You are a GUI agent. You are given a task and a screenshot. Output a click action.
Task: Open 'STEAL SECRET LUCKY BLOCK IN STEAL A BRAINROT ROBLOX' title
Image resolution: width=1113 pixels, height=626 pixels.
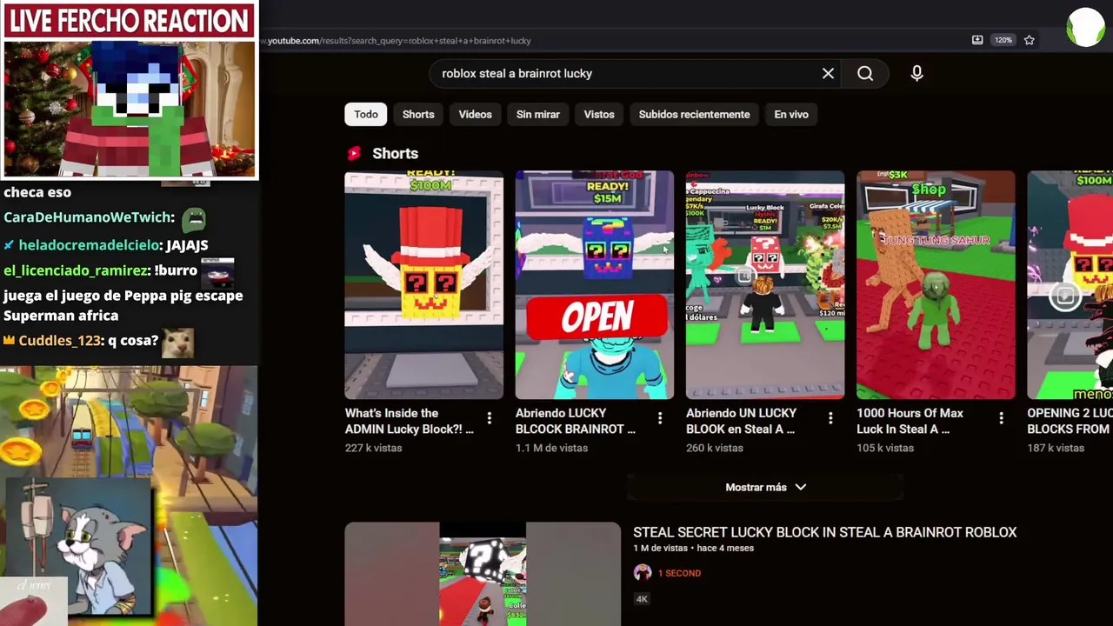tap(824, 532)
